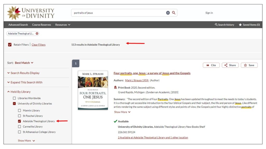266x149 pixels.
Task: Check the Mannix Library filter
Action: [x=19, y=110]
